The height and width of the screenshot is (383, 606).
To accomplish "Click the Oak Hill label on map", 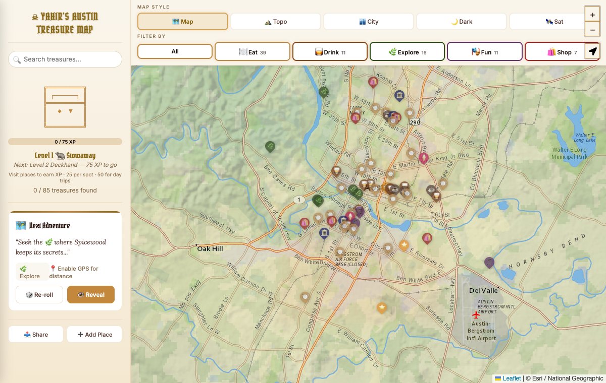I will 210,248.
